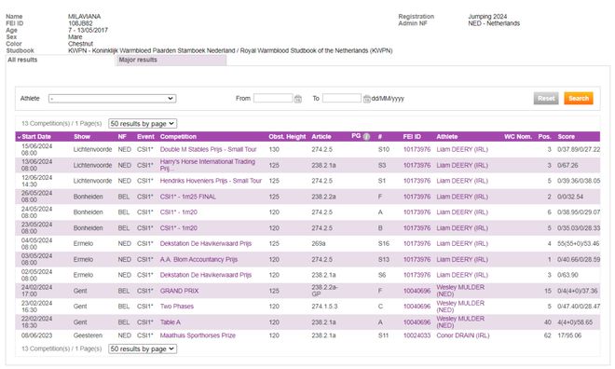Sort by the Score column header
Viewport: 615px width, 369px height.
566,136
